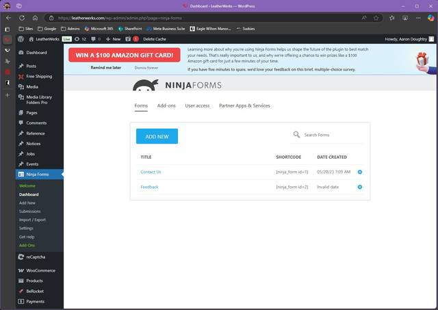Open settings gear for Contact Us form
Image resolution: width=438 pixels, height=310 pixels.
point(360,172)
